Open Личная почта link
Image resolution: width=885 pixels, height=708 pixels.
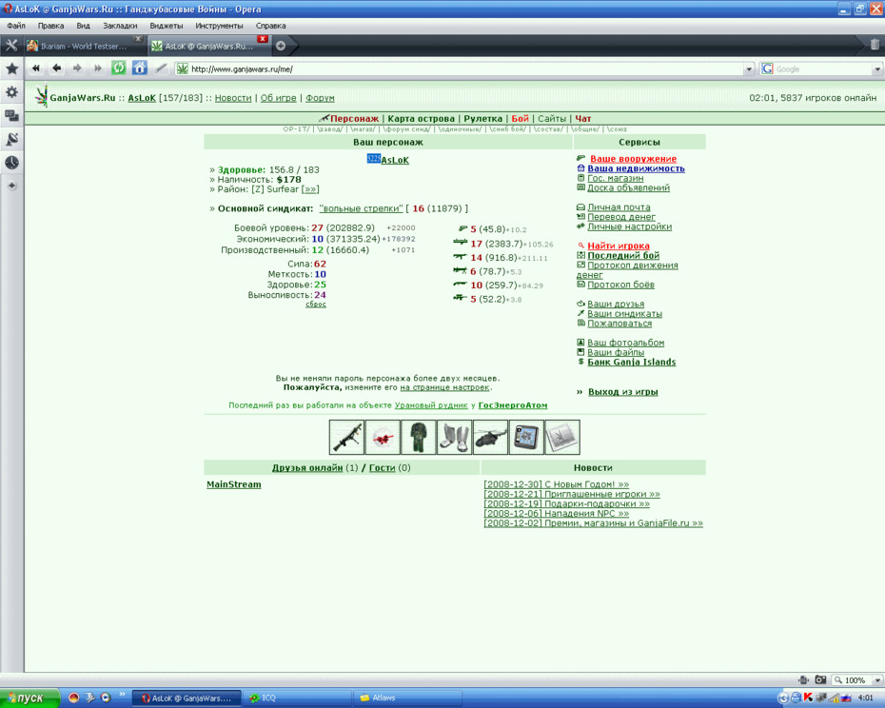point(619,207)
